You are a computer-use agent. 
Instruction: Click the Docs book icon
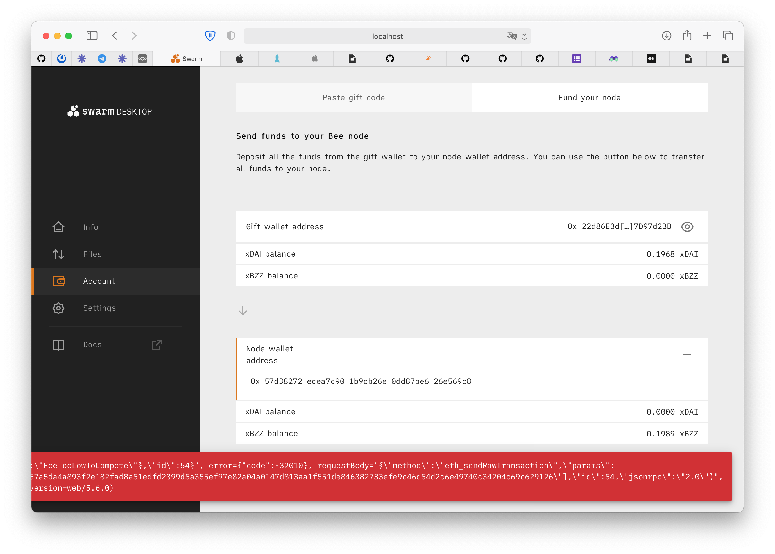tap(58, 345)
